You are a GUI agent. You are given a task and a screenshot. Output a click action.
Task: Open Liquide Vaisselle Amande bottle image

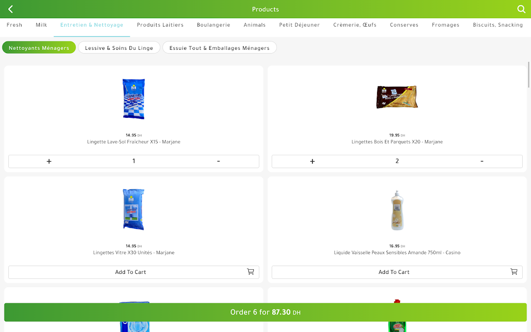[397, 210]
